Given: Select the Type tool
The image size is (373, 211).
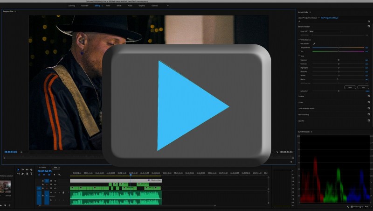Looking at the screenshot, I should tap(31, 174).
